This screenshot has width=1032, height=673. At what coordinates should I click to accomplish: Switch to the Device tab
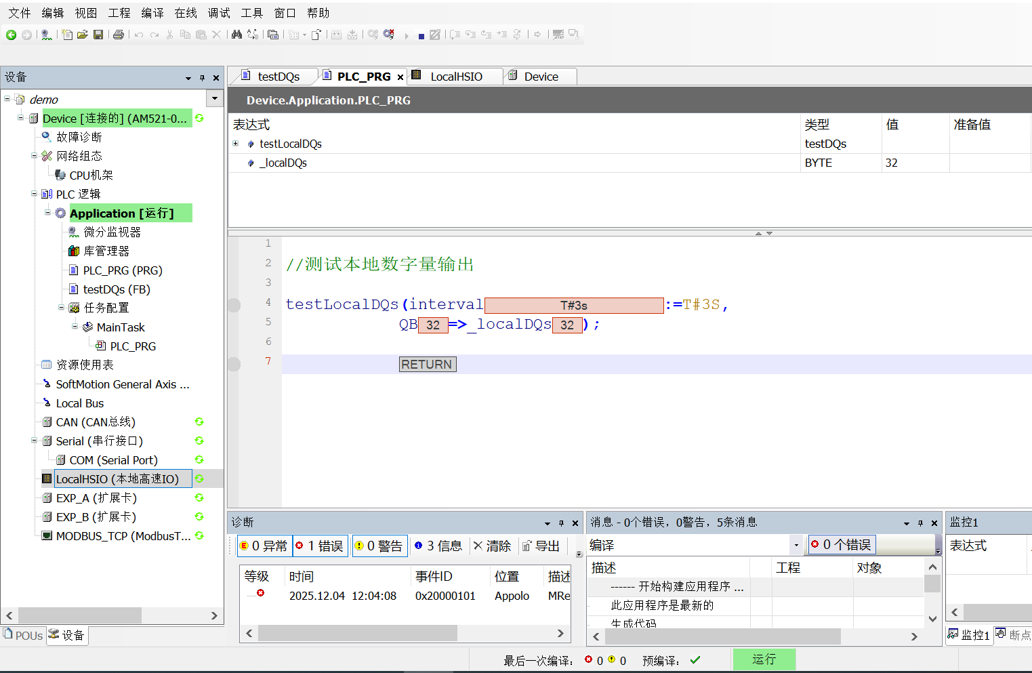tap(540, 76)
